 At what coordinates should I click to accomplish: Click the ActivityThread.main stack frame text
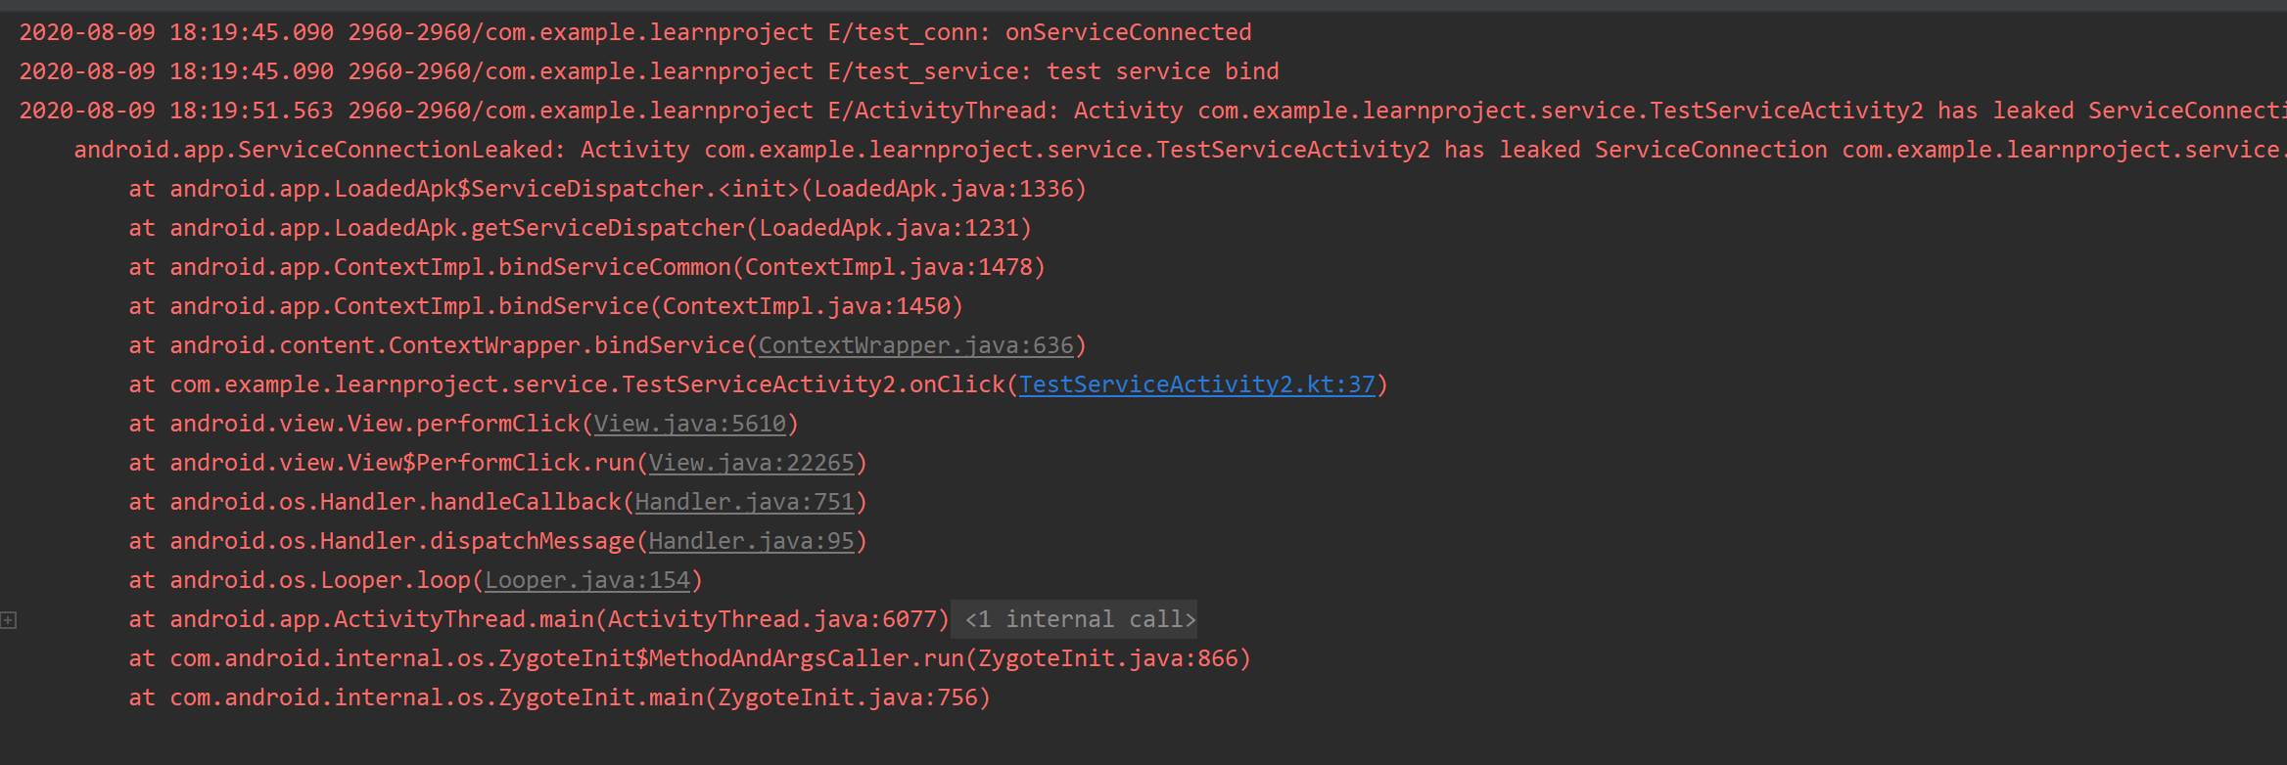point(538,619)
